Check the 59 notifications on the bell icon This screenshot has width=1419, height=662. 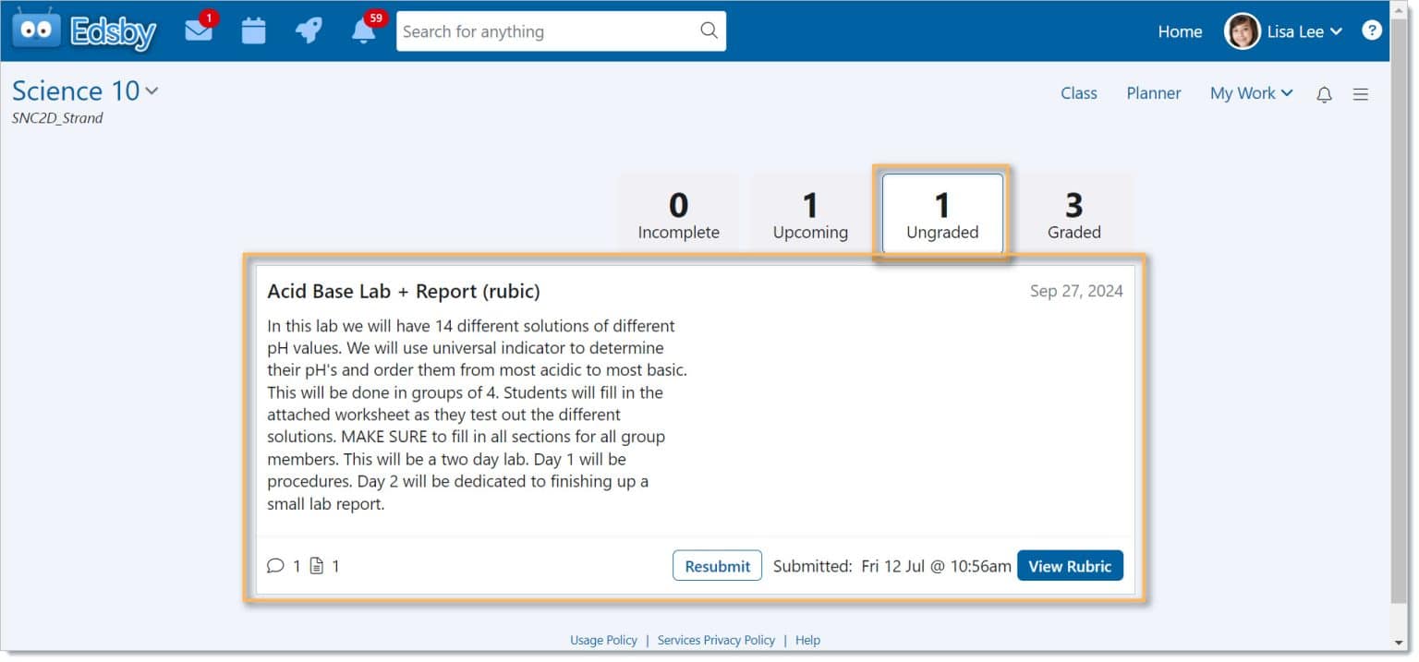[362, 33]
